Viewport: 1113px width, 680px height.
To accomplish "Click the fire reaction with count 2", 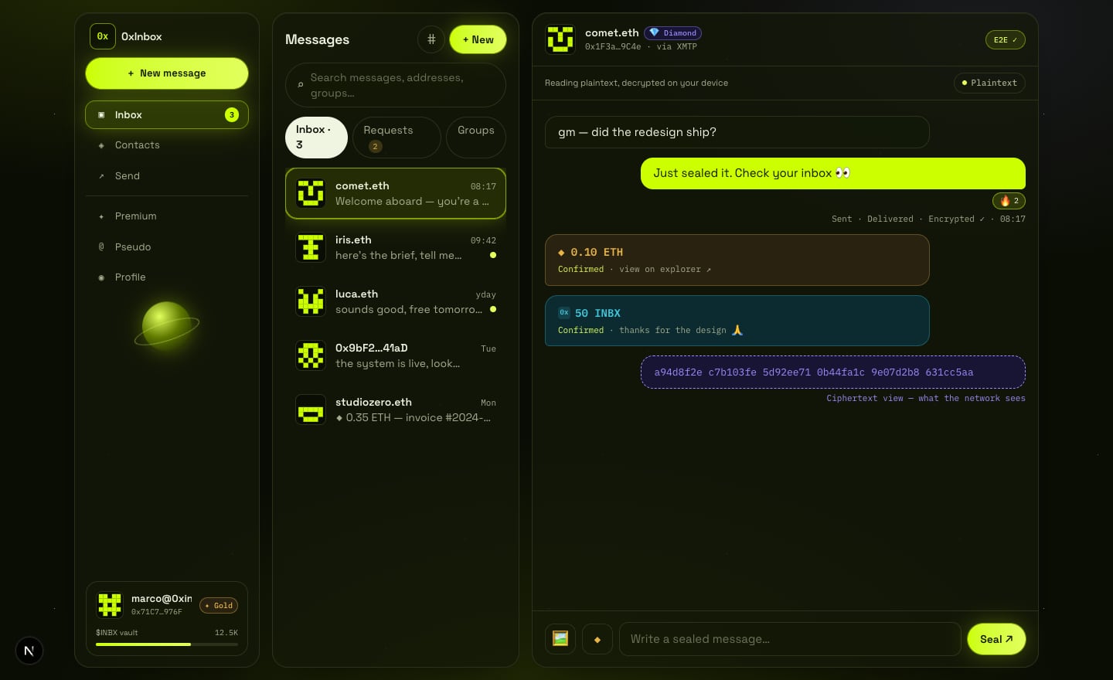I will pos(1009,201).
